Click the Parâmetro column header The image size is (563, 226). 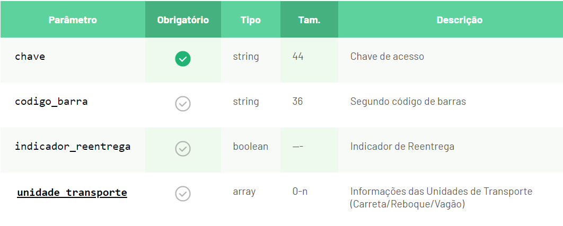[x=73, y=20]
